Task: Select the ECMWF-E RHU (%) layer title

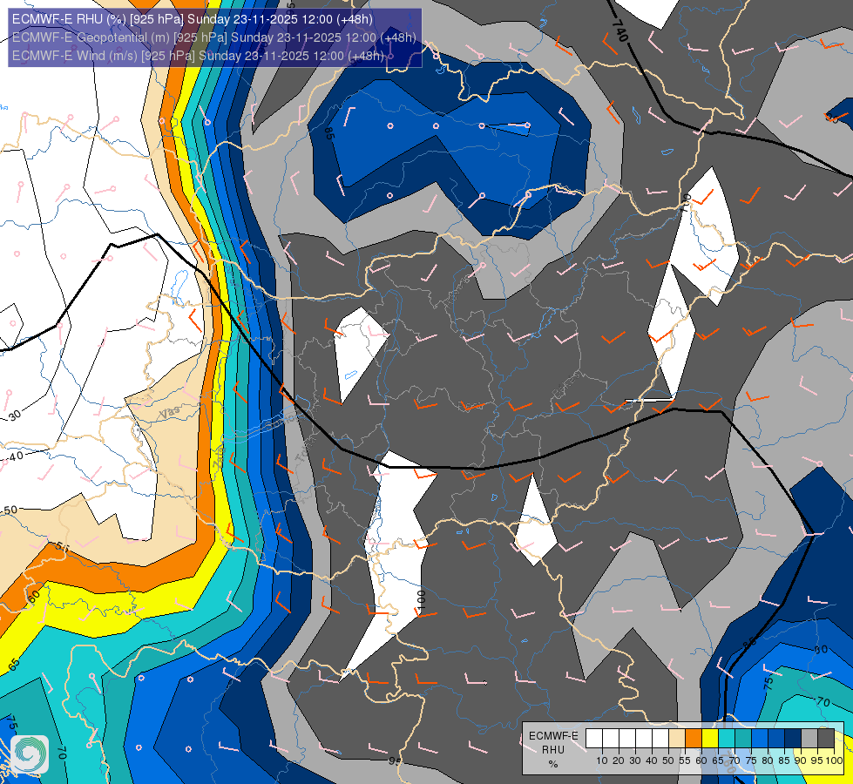Action: click(x=192, y=19)
